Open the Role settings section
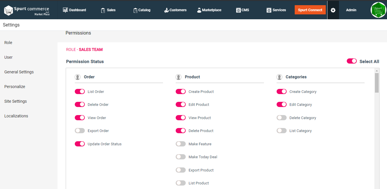This screenshot has width=387, height=189. pos(8,43)
